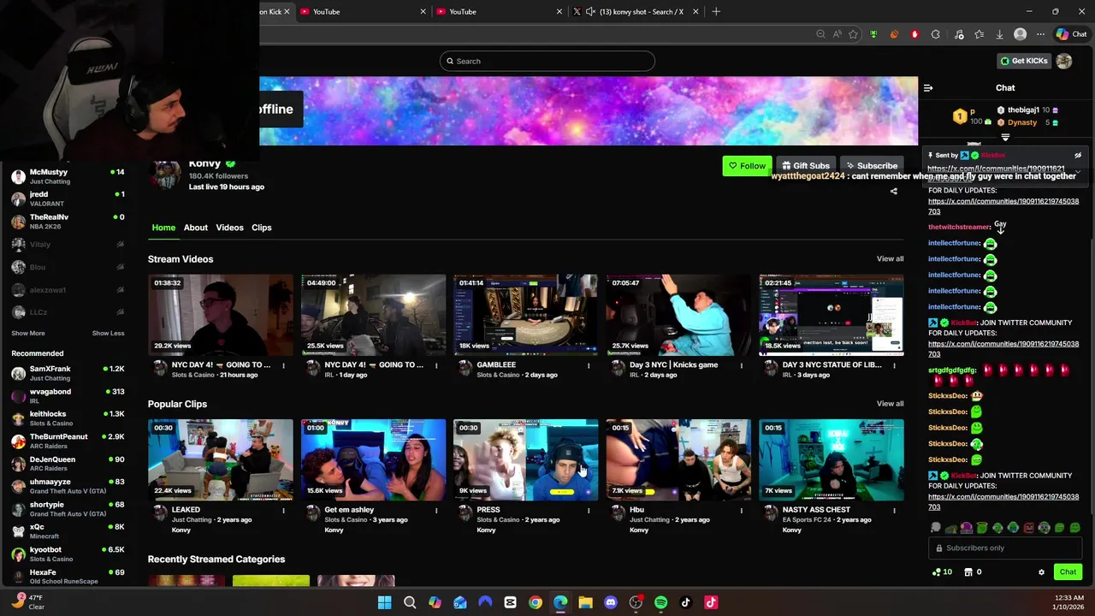Open the user profile avatar on Kick
The image size is (1095, 616).
[1064, 61]
